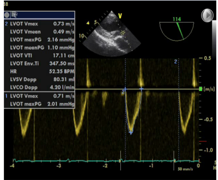Select 'LVSV Dopp 80.31 ml' row
The image size is (218, 180).
pyautogui.click(x=40, y=79)
